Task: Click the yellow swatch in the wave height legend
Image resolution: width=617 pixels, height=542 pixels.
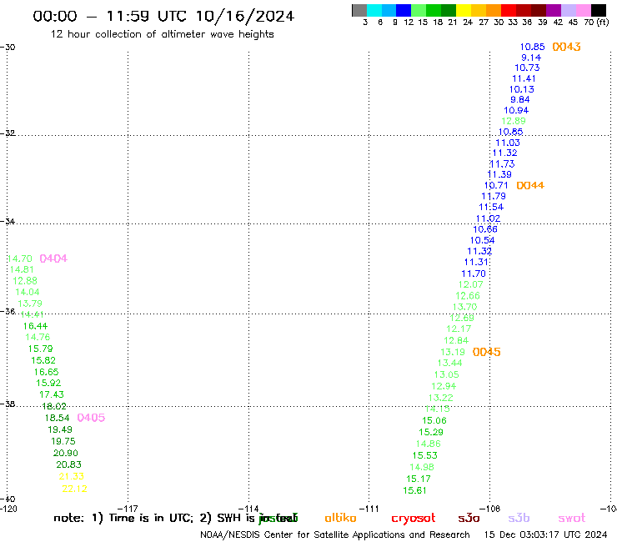Action: [x=464, y=10]
